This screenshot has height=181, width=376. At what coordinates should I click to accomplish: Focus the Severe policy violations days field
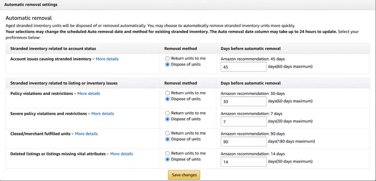(x=244, y=122)
